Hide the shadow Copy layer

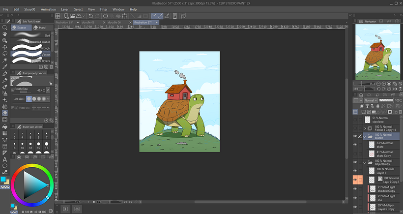click(355, 189)
